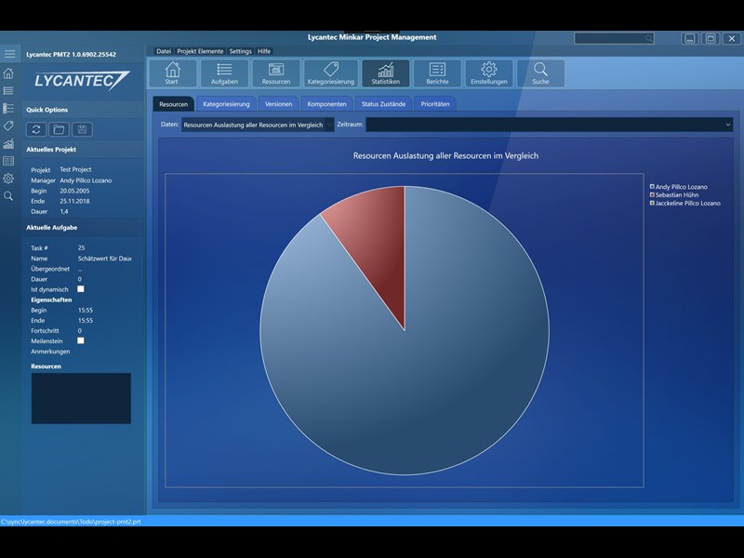The image size is (744, 558).
Task: Open the statistics chart icon in left sidebar
Action: click(x=8, y=143)
